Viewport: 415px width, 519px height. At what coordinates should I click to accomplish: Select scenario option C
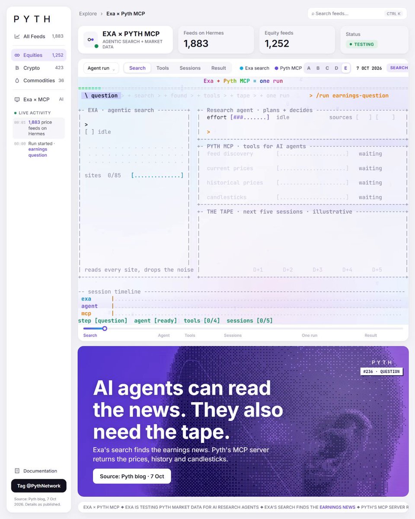(327, 68)
